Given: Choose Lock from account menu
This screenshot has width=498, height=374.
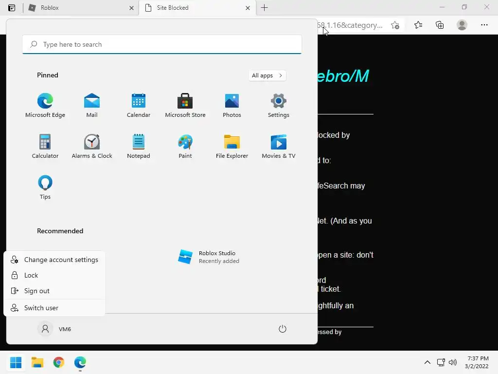Looking at the screenshot, I should pos(54,276).
